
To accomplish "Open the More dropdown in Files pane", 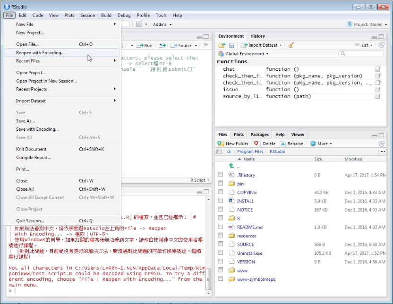I will tap(321, 144).
